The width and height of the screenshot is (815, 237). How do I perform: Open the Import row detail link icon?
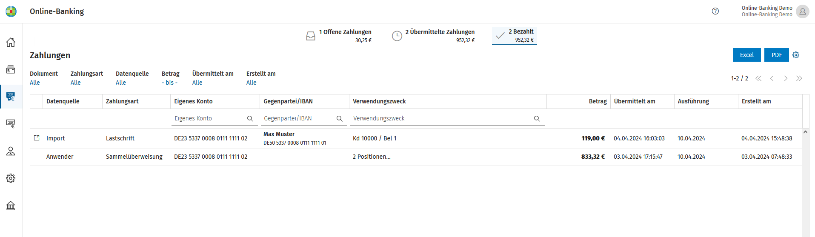click(37, 138)
